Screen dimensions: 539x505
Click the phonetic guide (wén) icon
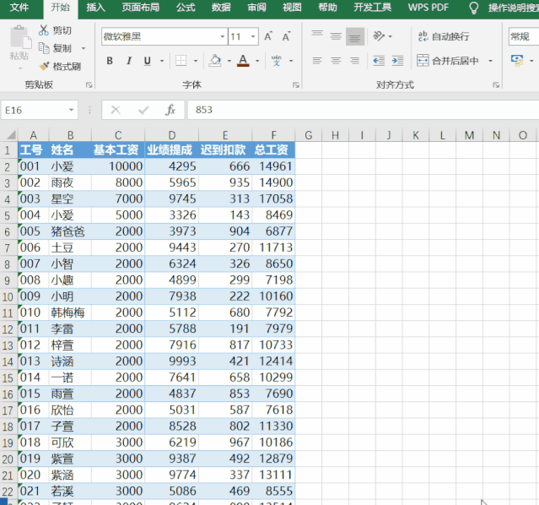coord(277,61)
